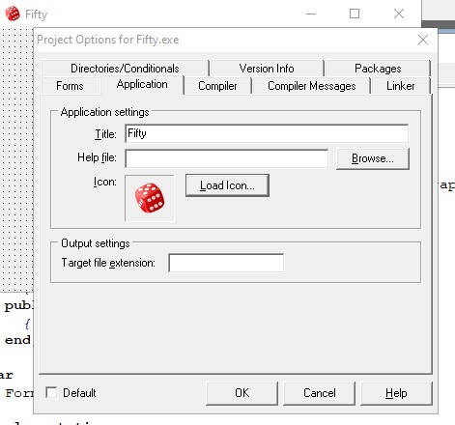
Task: Open Help for project options
Action: point(396,393)
